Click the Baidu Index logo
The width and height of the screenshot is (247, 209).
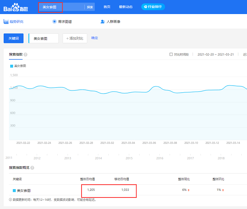pyautogui.click(x=16, y=7)
